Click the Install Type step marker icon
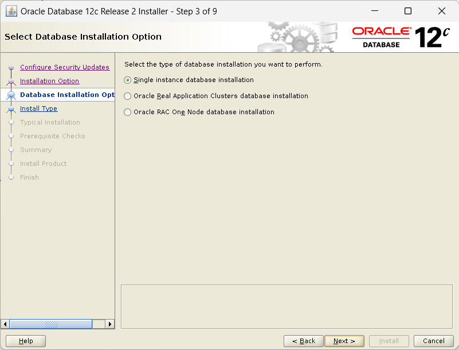 coord(11,109)
